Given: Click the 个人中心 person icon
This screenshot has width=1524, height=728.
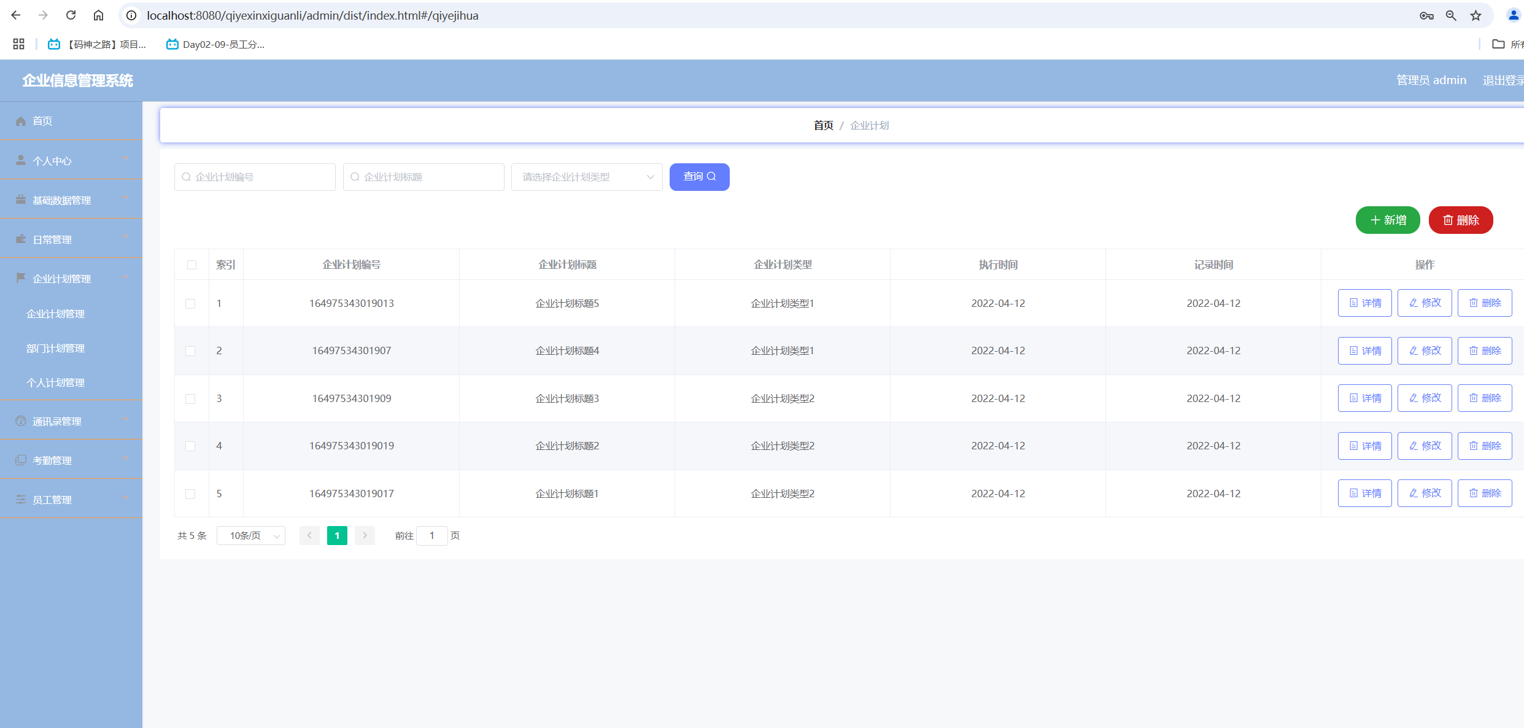Looking at the screenshot, I should pos(21,160).
